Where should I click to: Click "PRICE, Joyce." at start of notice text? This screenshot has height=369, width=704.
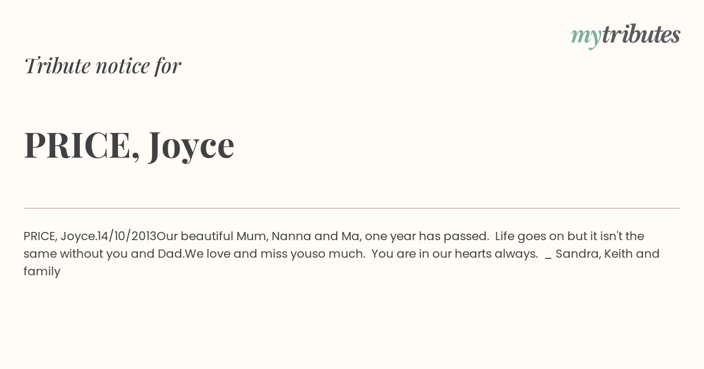pyautogui.click(x=60, y=236)
